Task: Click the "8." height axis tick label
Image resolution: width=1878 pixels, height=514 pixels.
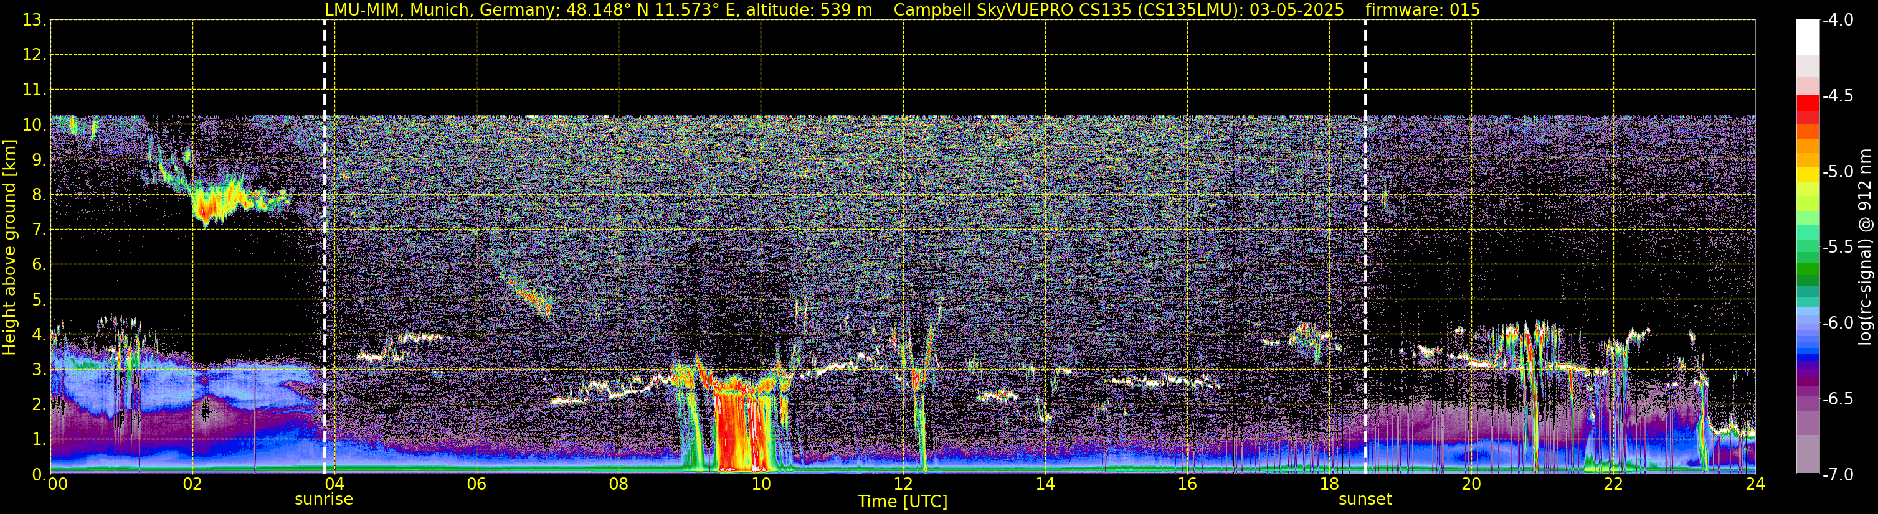Action: click(x=39, y=195)
